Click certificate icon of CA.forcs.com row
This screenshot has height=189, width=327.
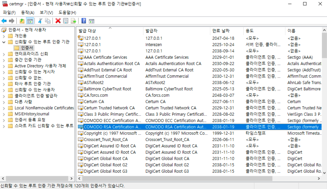[x=80, y=95]
